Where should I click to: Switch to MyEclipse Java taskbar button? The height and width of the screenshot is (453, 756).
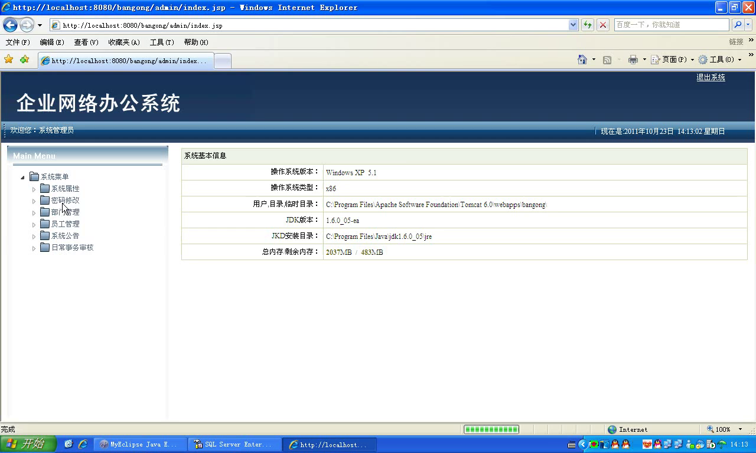click(x=139, y=445)
